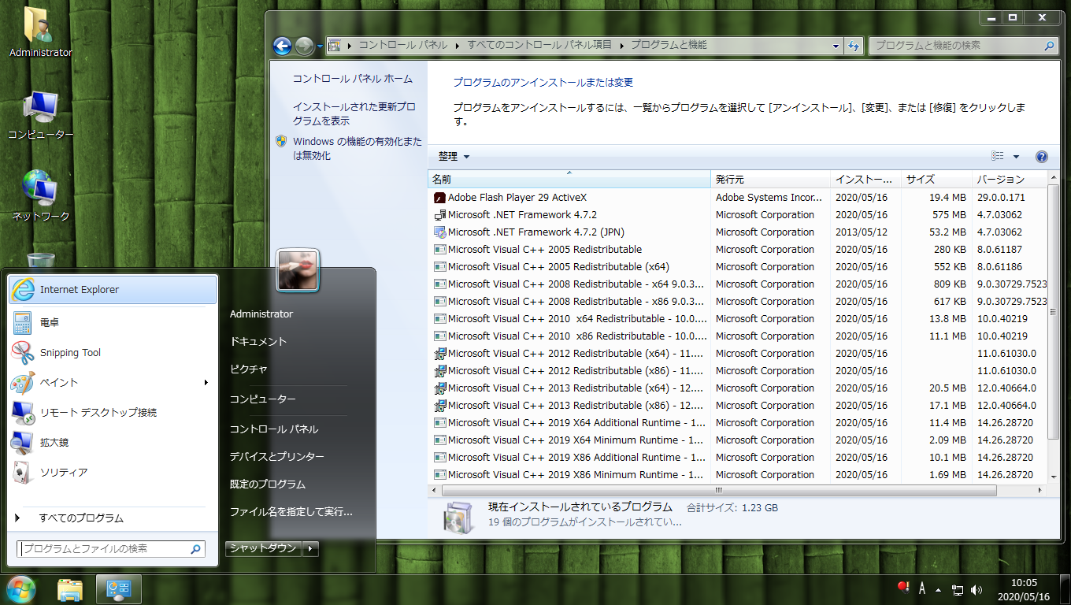Open Explorer folder on taskbar
This screenshot has height=605, width=1071.
pos(70,589)
